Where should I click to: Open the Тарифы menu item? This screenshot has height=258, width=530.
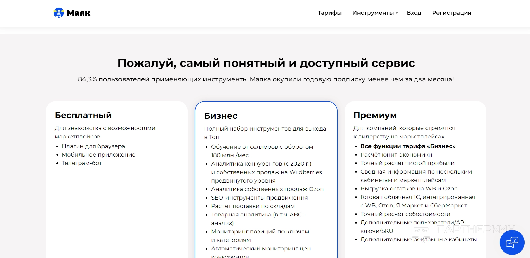click(x=330, y=13)
